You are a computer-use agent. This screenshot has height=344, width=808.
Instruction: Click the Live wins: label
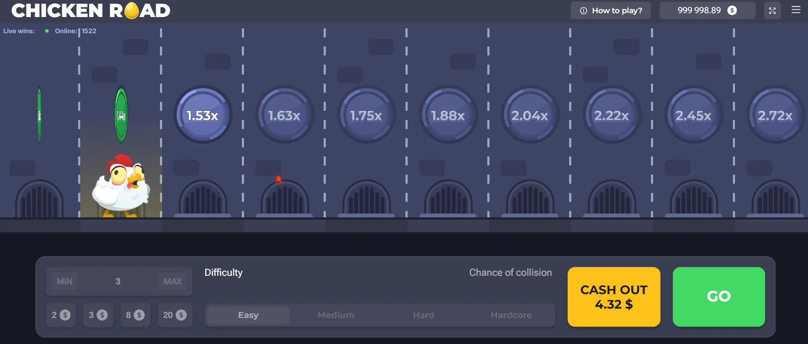pos(19,31)
